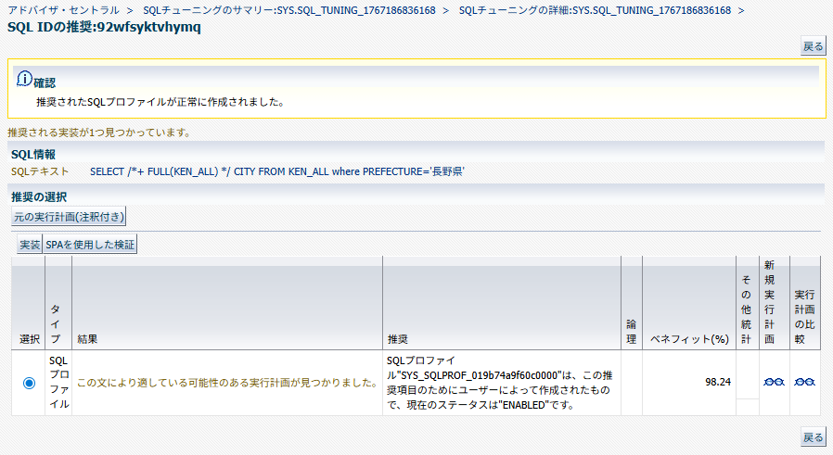Click the 推奨の選択 section heading

(39, 196)
